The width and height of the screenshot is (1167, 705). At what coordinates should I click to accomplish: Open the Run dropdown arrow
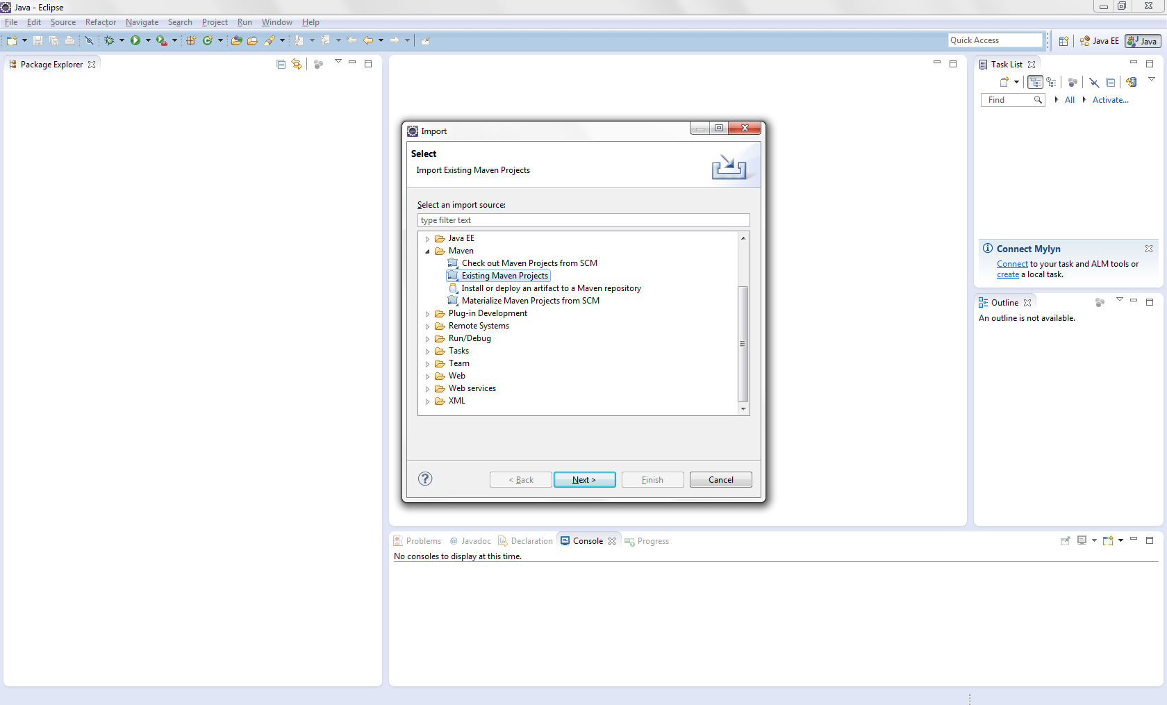coord(148,40)
